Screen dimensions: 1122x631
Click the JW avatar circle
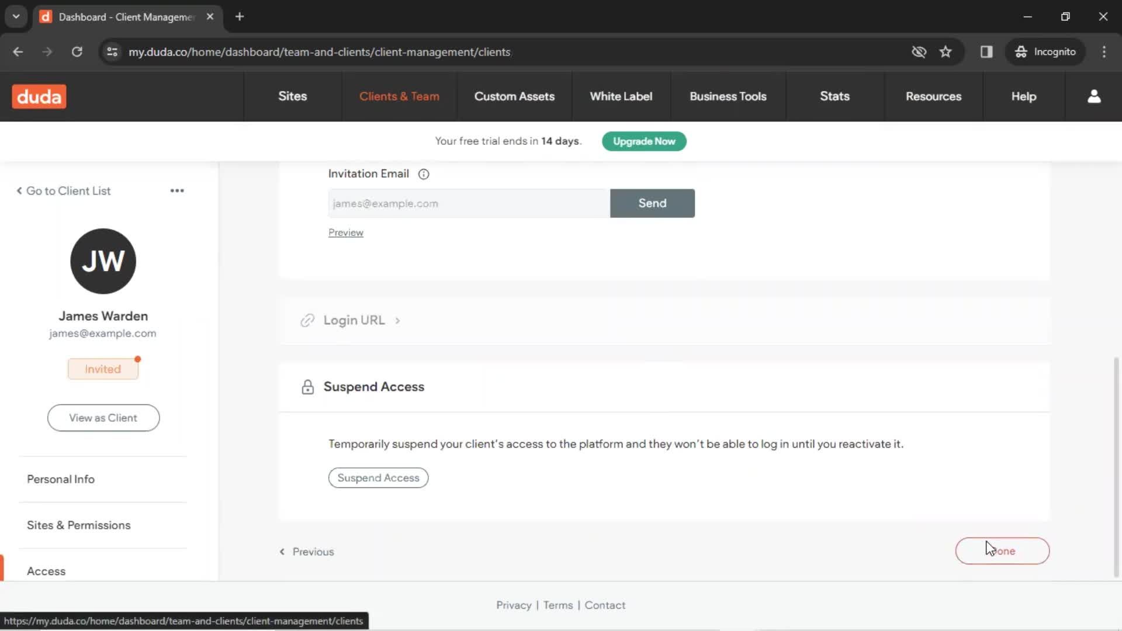click(x=103, y=261)
